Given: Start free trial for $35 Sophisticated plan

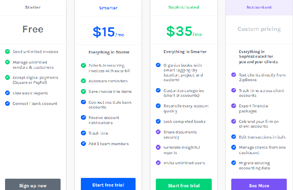Looking at the screenshot, I should coord(184,185).
